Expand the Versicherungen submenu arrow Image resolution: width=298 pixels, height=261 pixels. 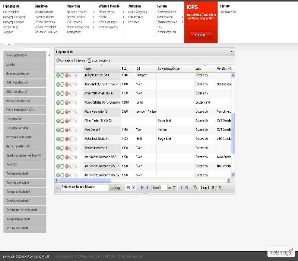[124, 22]
